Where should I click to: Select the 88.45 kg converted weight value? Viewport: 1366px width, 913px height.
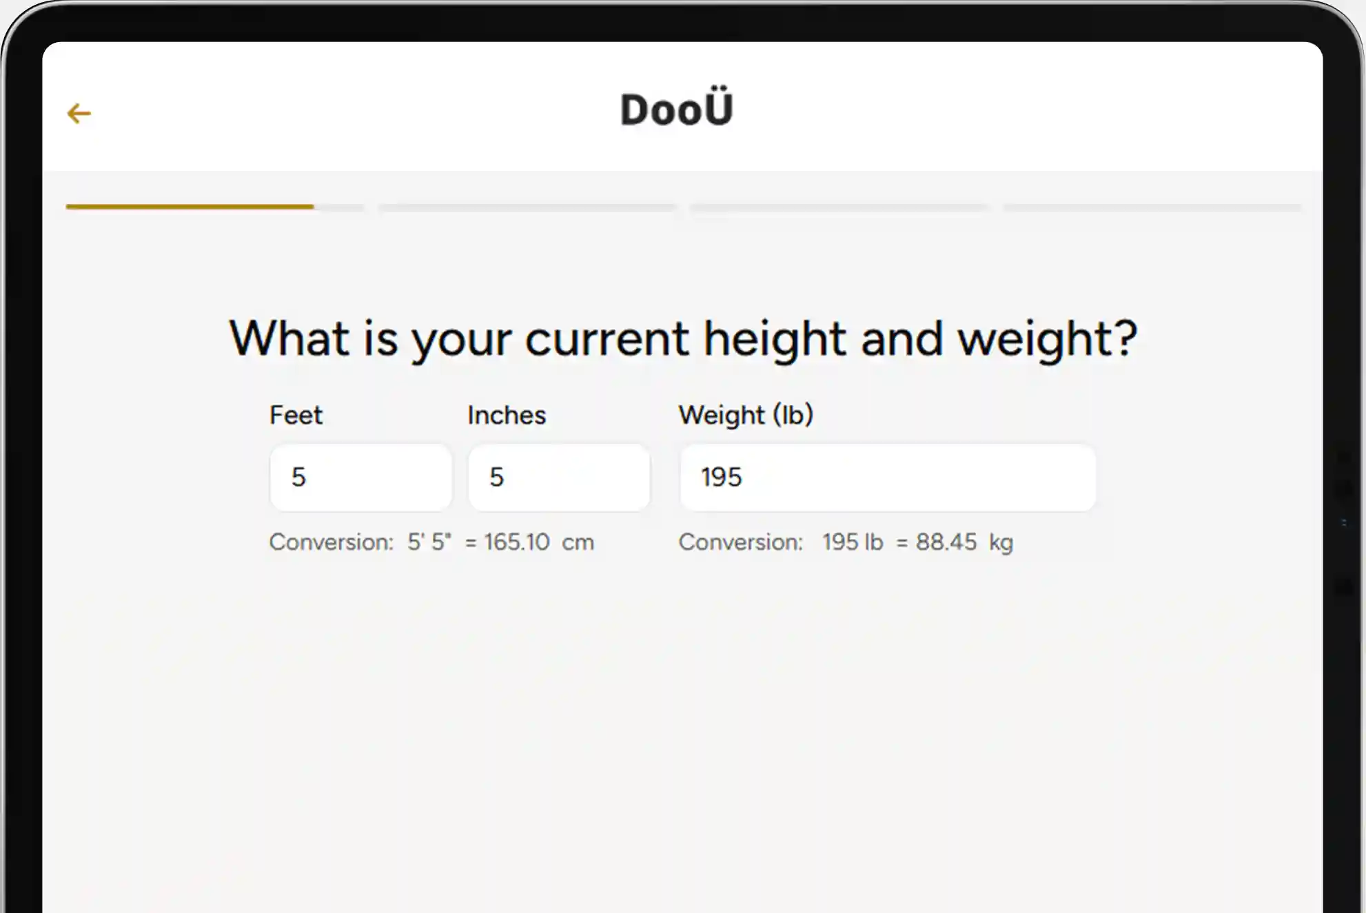click(964, 542)
